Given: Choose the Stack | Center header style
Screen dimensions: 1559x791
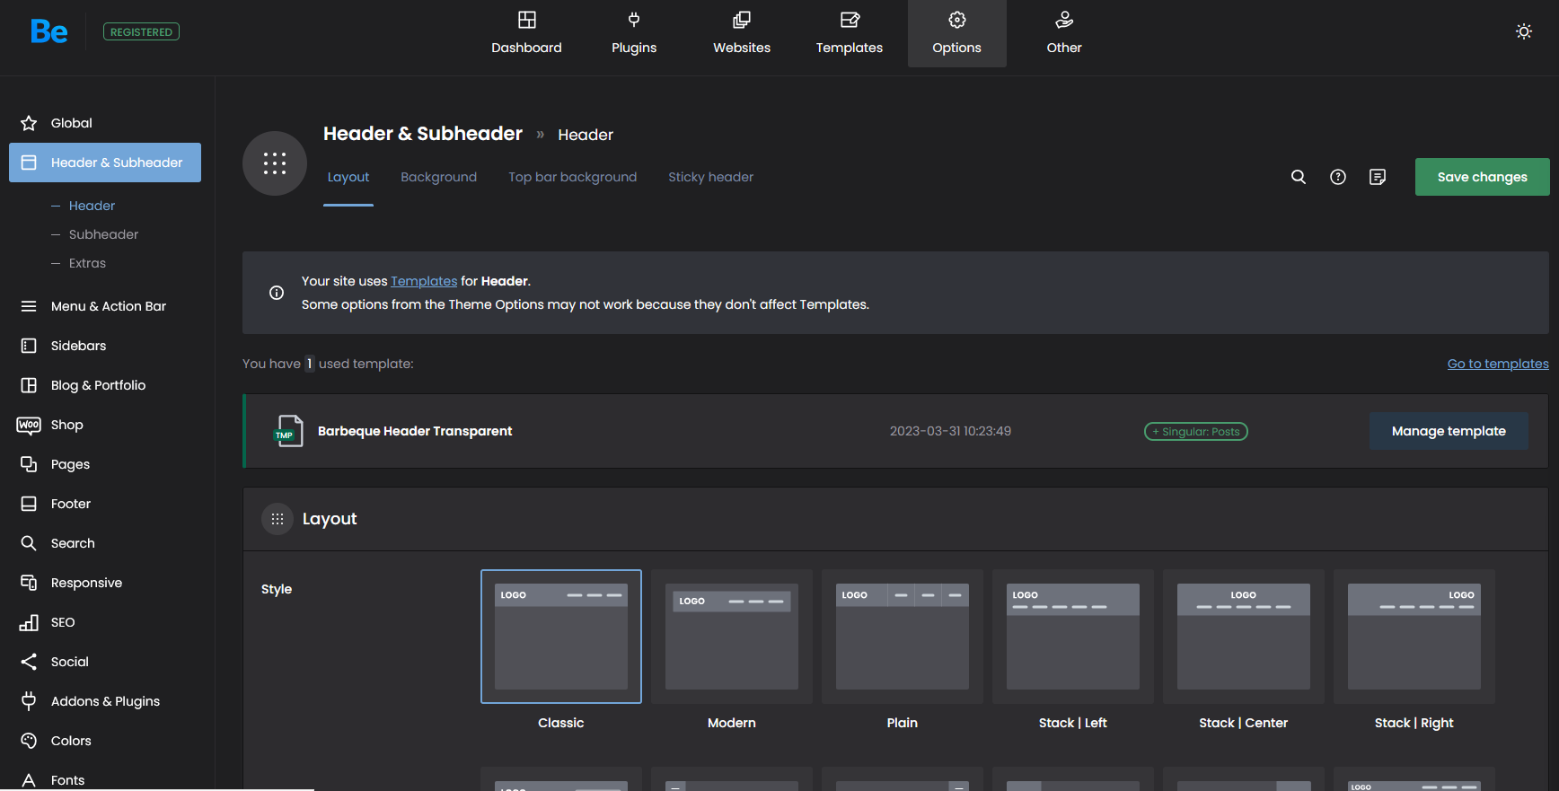Looking at the screenshot, I should 1244,637.
